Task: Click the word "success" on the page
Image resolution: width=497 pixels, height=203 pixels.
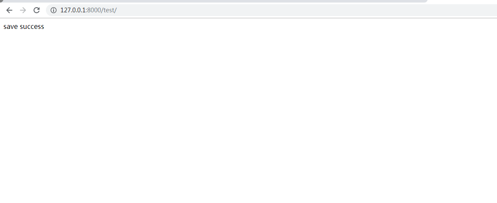Action: (x=32, y=27)
